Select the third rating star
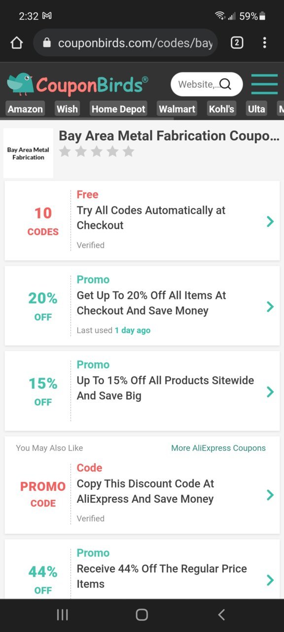Image resolution: width=284 pixels, height=632 pixels. click(97, 152)
